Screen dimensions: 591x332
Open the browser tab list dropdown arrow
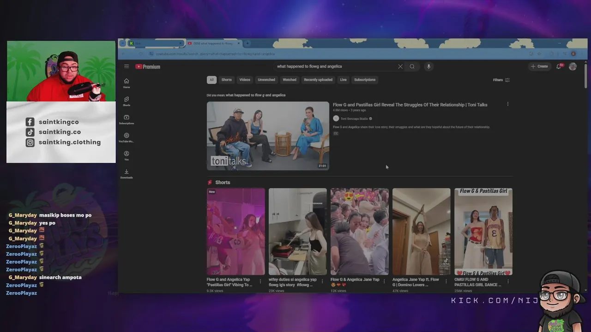pos(122,43)
